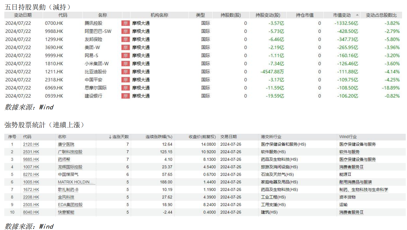Viewport: 407px width, 230px height.
Task: Click the 摩 institution icon in the 腾讯控股 row
Action: click(x=125, y=23)
